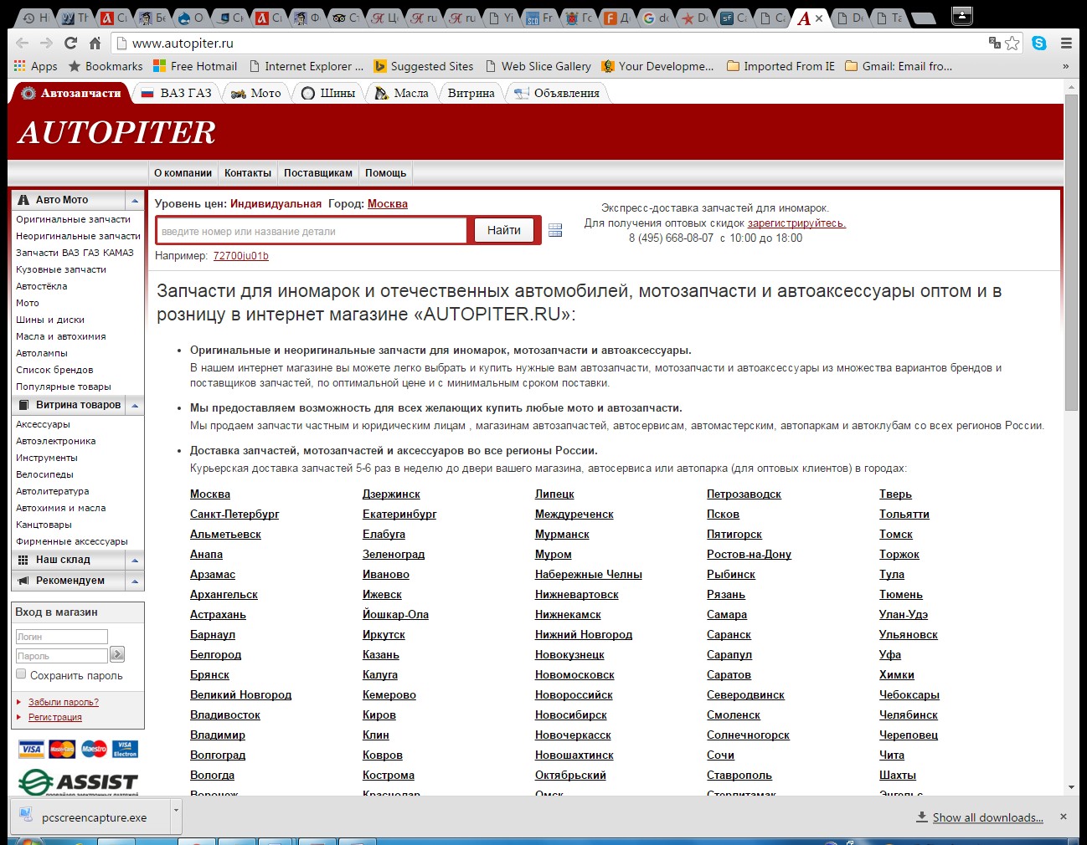
Task: Open the browser home page icon
Action: click(95, 44)
